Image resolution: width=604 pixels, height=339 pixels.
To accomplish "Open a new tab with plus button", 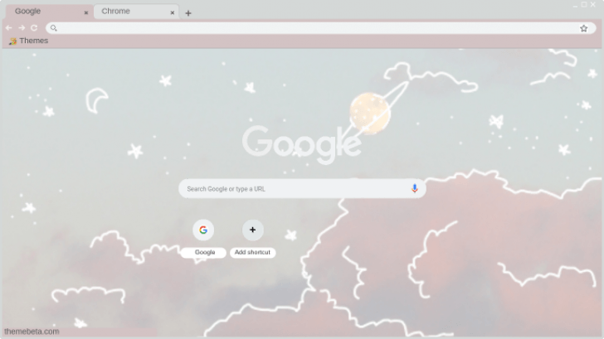I will [x=188, y=13].
